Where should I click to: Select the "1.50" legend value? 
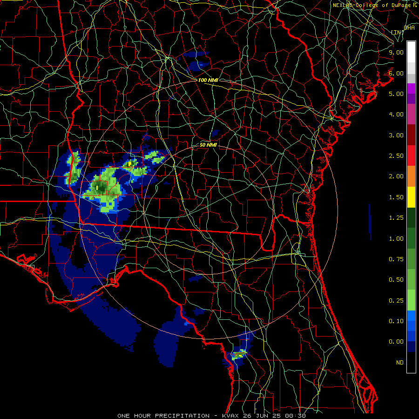tap(396, 197)
